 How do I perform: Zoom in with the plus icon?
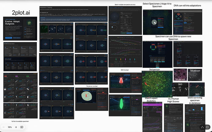click(16, 127)
